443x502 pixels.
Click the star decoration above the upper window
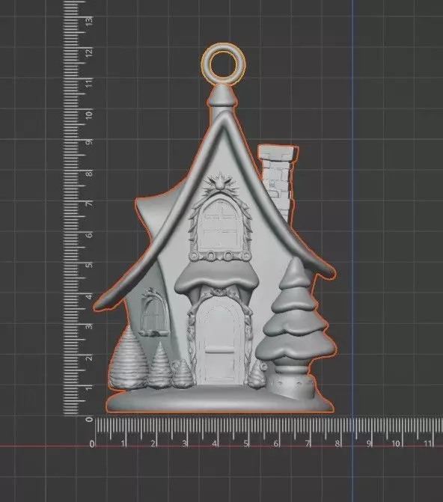click(221, 183)
